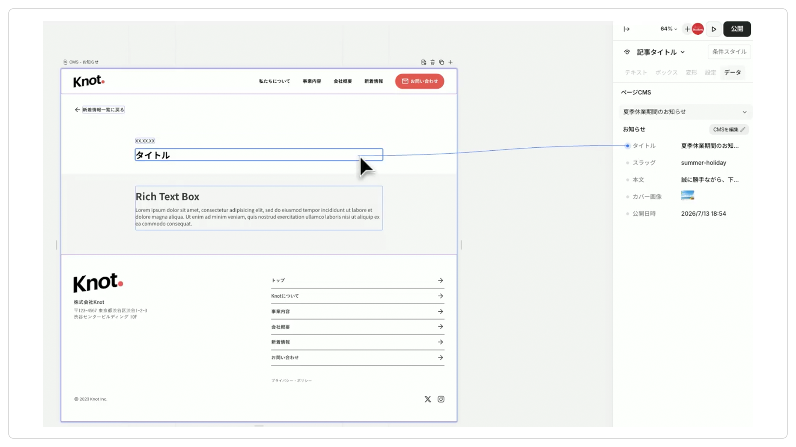The height and width of the screenshot is (447, 796).
Task: Open the red user avatar
Action: [698, 29]
